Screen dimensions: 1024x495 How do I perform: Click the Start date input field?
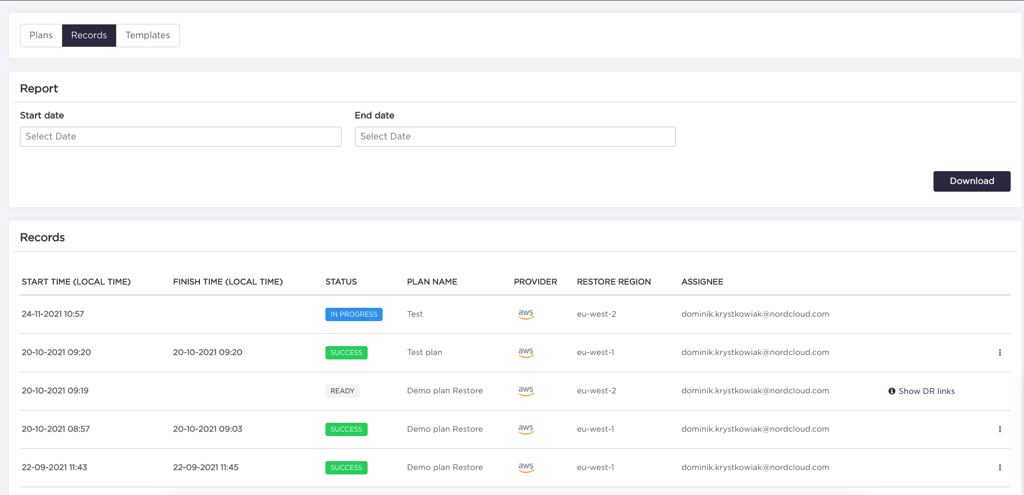[180, 137]
